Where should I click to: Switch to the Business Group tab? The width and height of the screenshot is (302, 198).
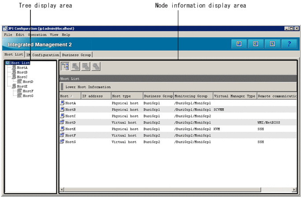pos(76,55)
